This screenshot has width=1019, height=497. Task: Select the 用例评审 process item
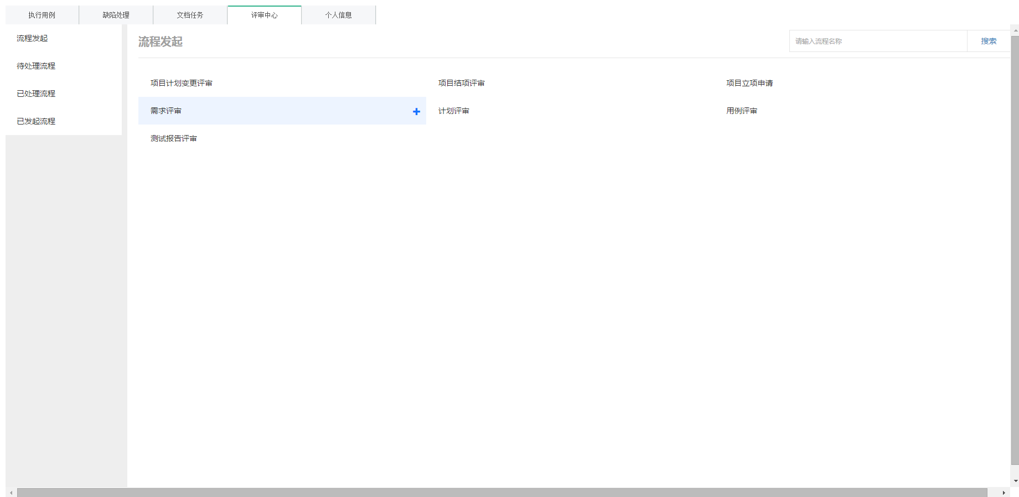click(742, 111)
